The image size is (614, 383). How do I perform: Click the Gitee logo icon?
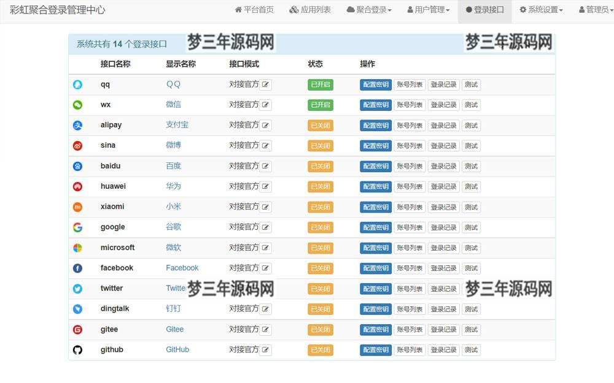point(77,330)
